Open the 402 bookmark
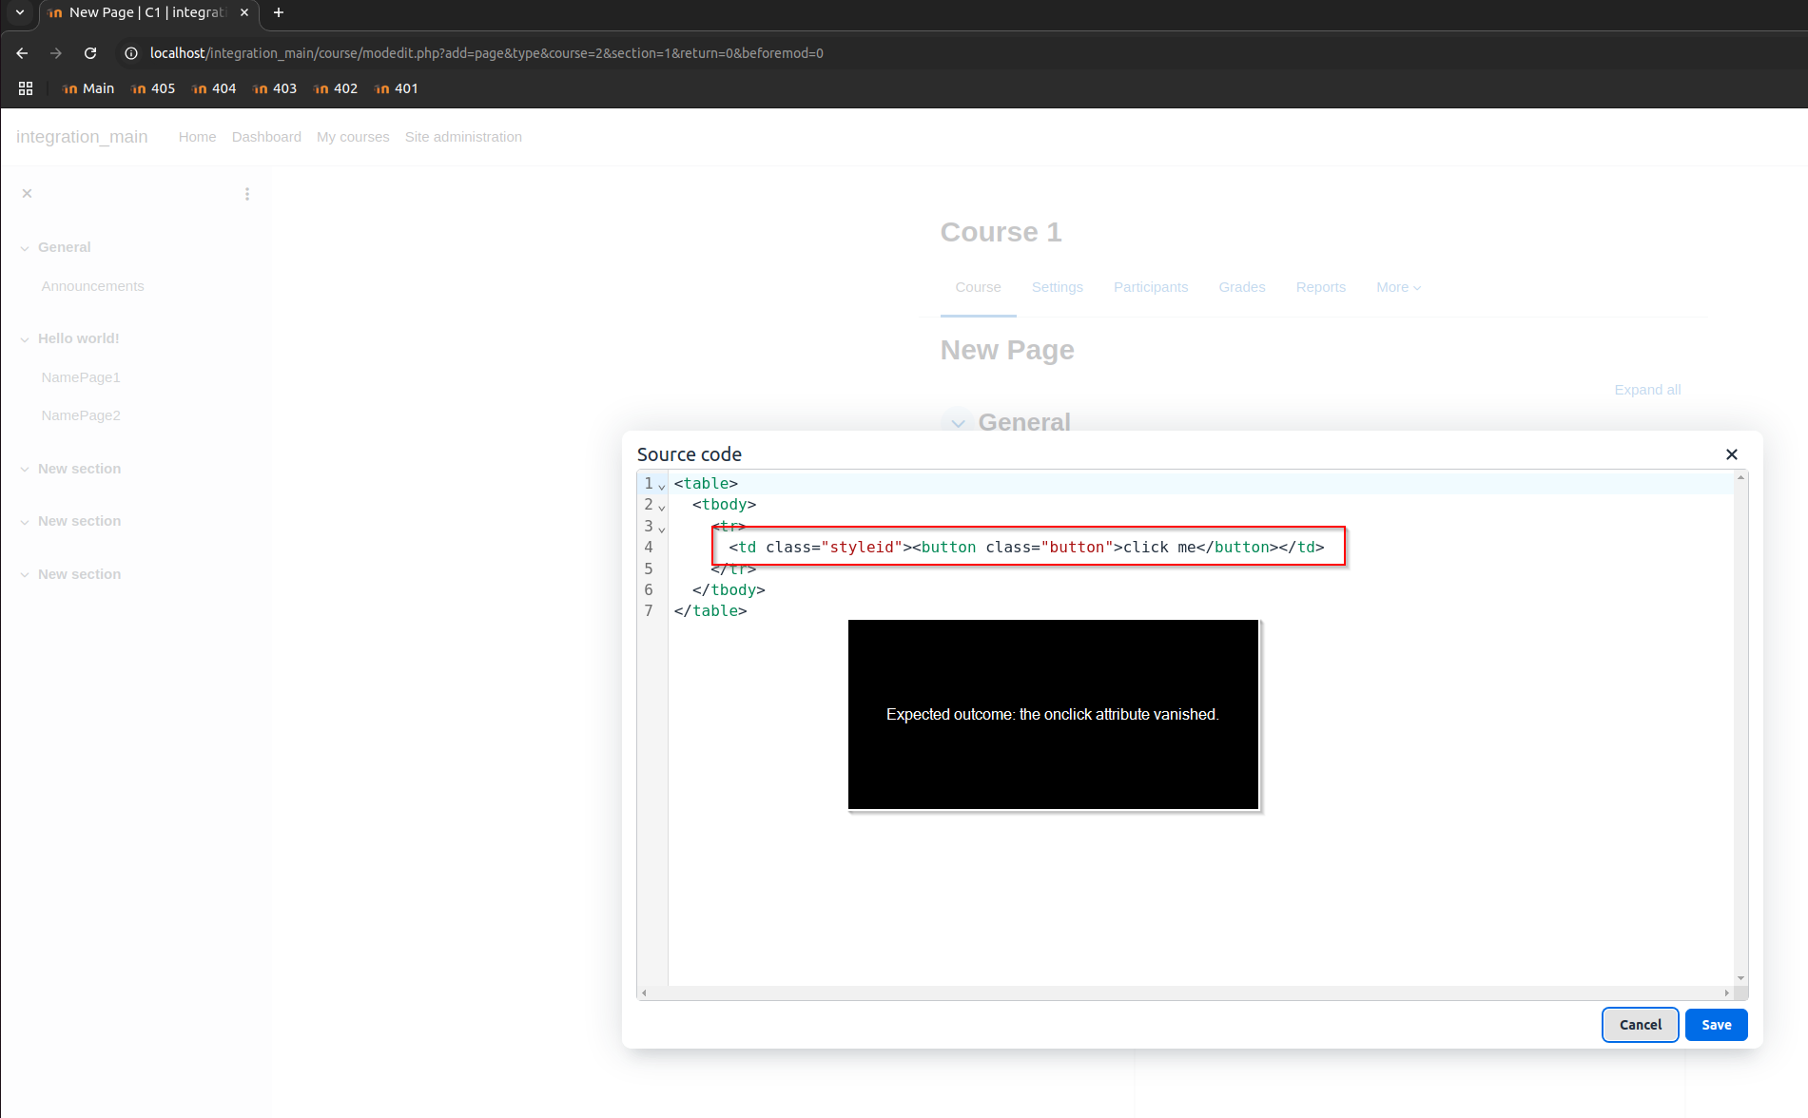This screenshot has width=1808, height=1118. tap(336, 88)
